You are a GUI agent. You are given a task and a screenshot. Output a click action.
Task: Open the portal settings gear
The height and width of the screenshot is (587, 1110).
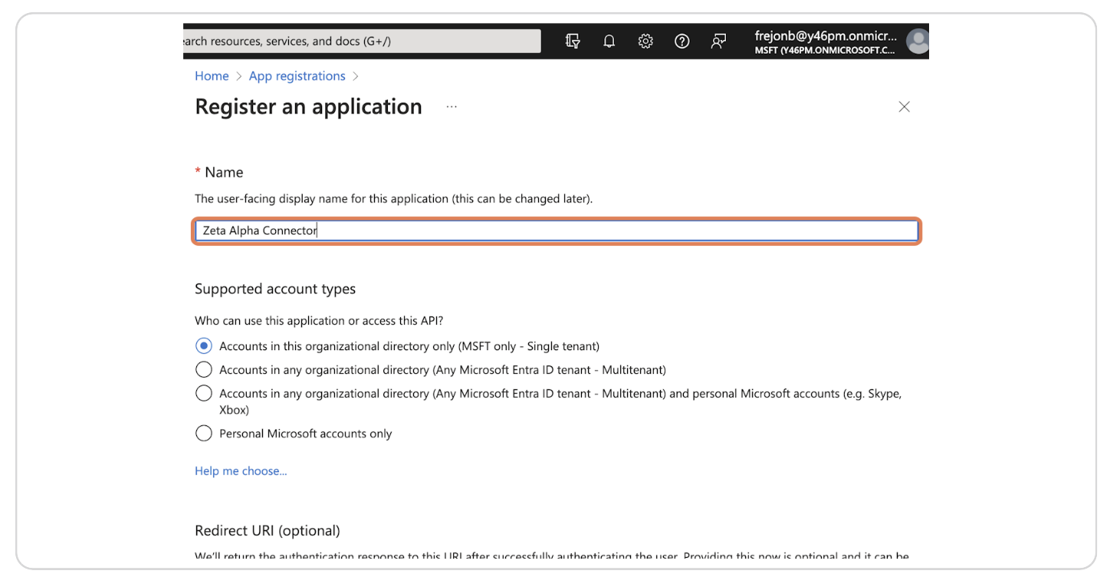coord(645,41)
